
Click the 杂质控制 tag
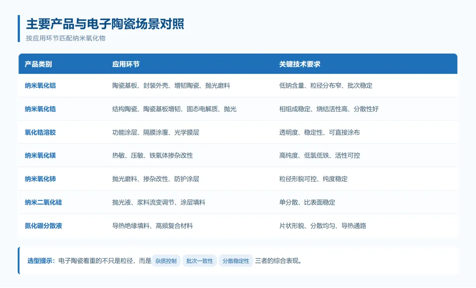(x=166, y=261)
